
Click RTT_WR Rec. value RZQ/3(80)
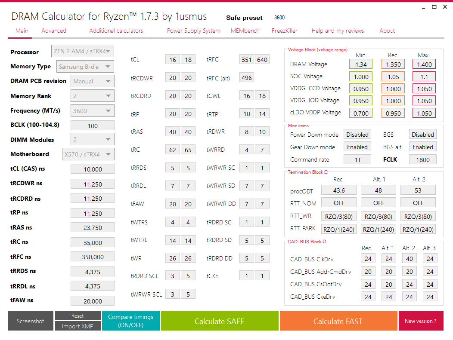pyautogui.click(x=339, y=216)
